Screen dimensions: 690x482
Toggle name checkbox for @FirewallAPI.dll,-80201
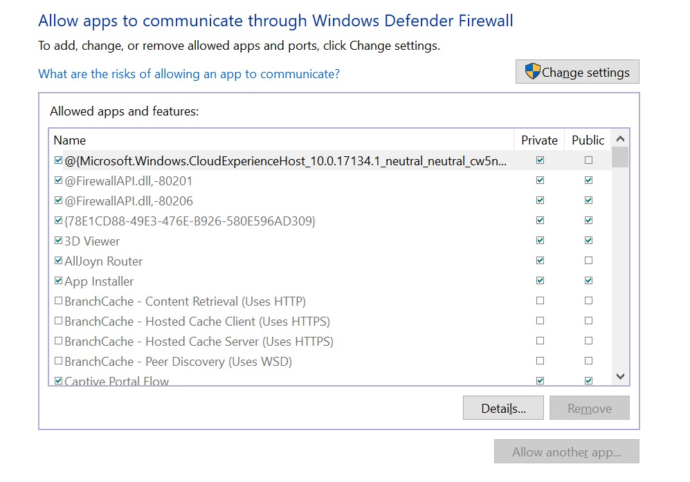[x=58, y=180]
